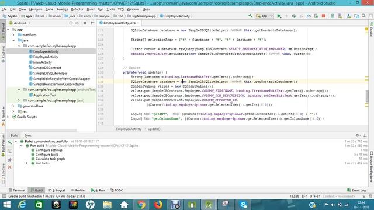Open the Refactor menu

[77, 9]
